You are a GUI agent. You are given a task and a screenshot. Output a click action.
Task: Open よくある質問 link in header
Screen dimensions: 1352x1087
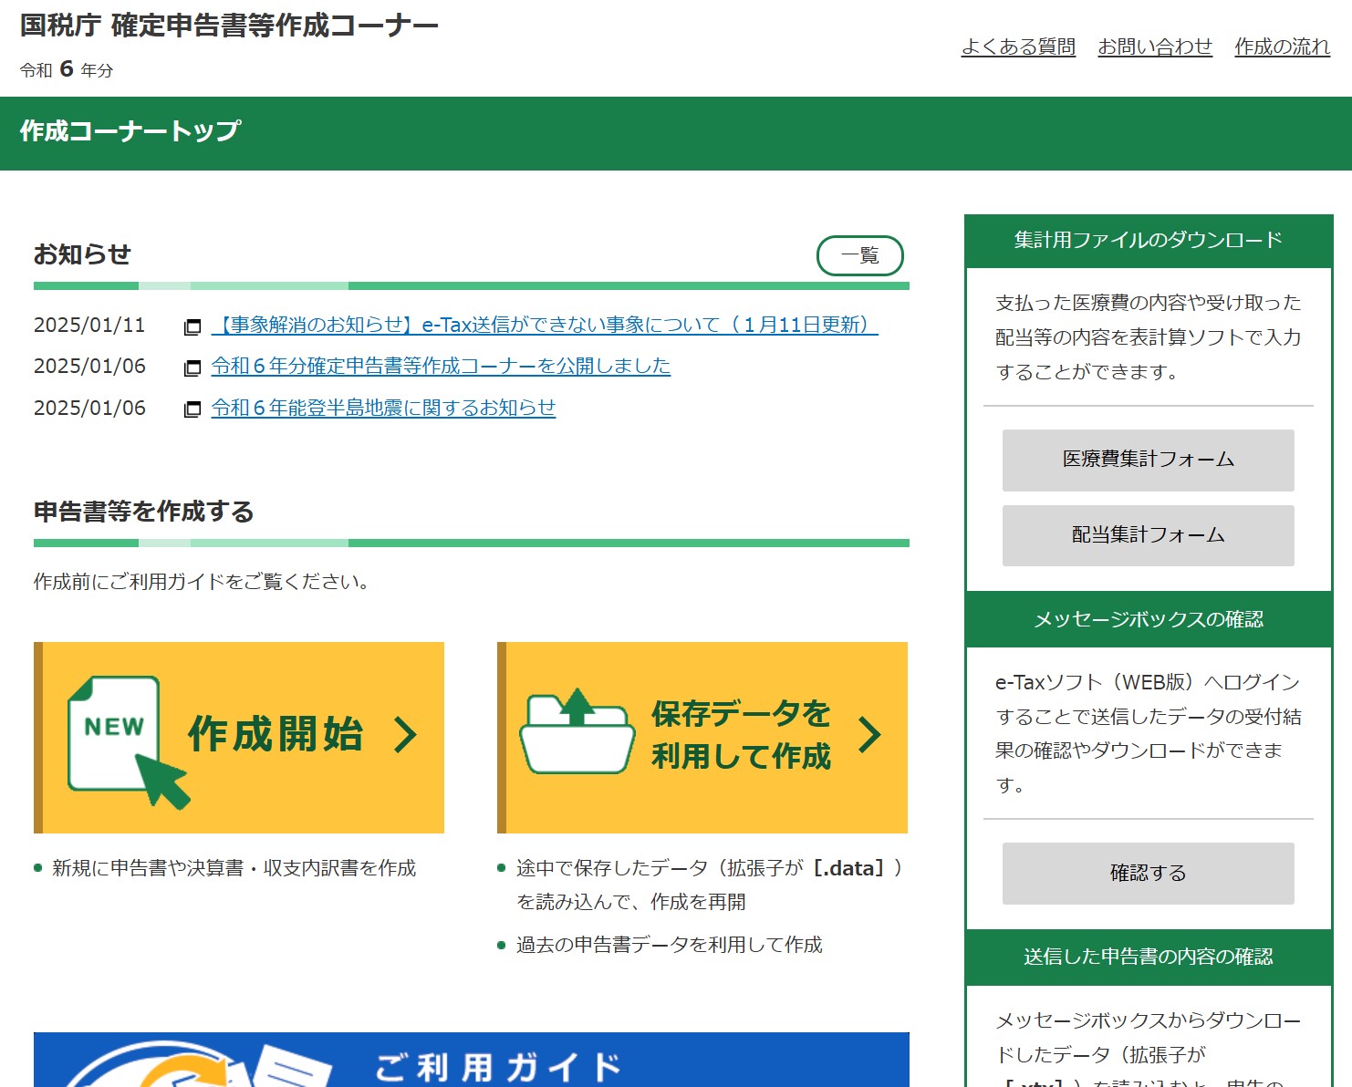1018,47
